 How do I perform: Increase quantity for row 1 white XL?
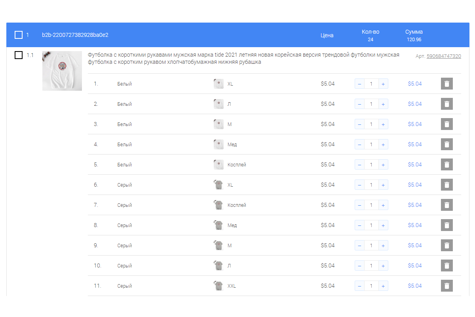coord(383,84)
